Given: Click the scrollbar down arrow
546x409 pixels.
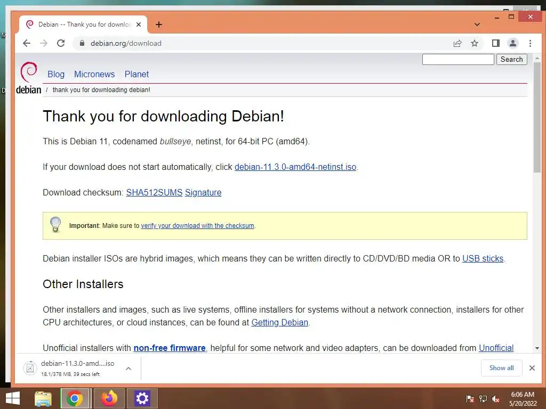Looking at the screenshot, I should (x=537, y=348).
